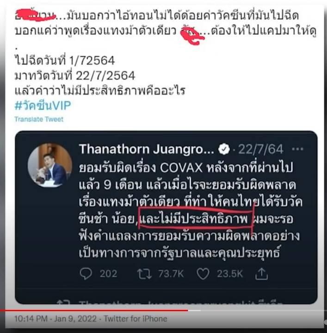
Task: Click the reply speech bubble icon
Action: [86, 274]
